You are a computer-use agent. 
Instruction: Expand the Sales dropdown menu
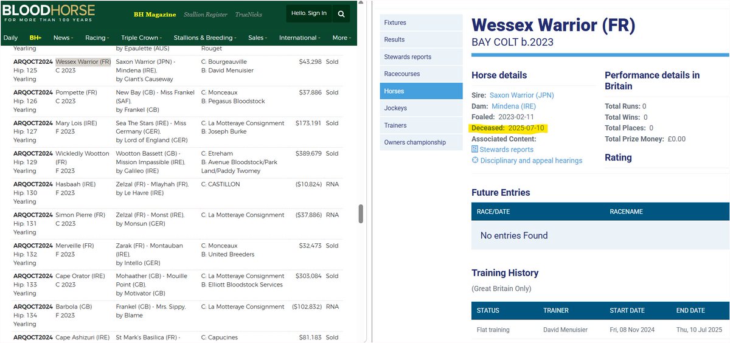pyautogui.click(x=258, y=38)
